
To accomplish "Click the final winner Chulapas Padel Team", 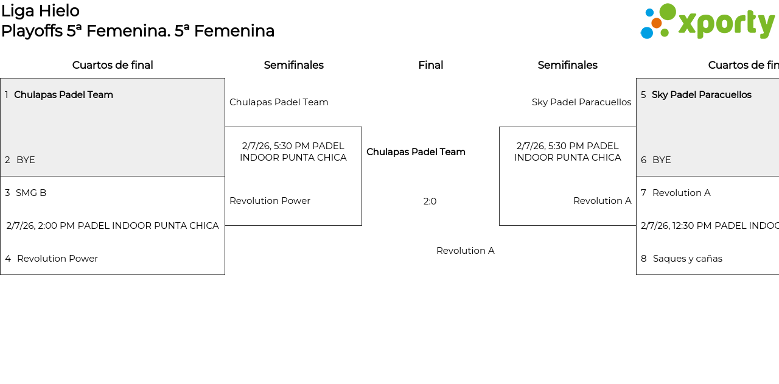I will tap(416, 152).
